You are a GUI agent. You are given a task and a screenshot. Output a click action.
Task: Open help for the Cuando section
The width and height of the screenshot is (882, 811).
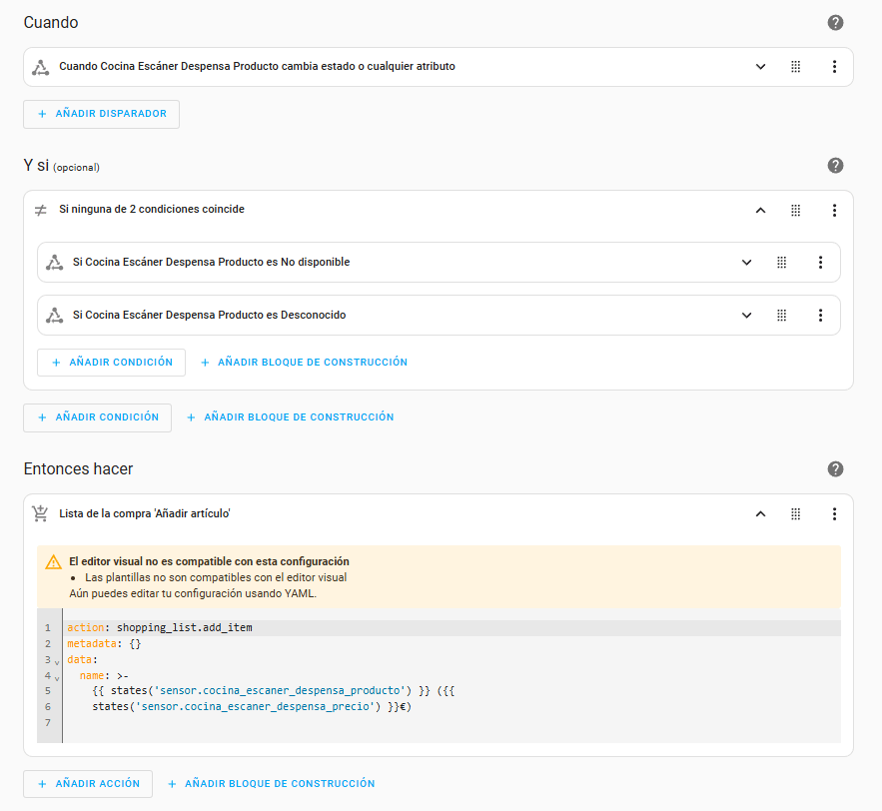835,22
